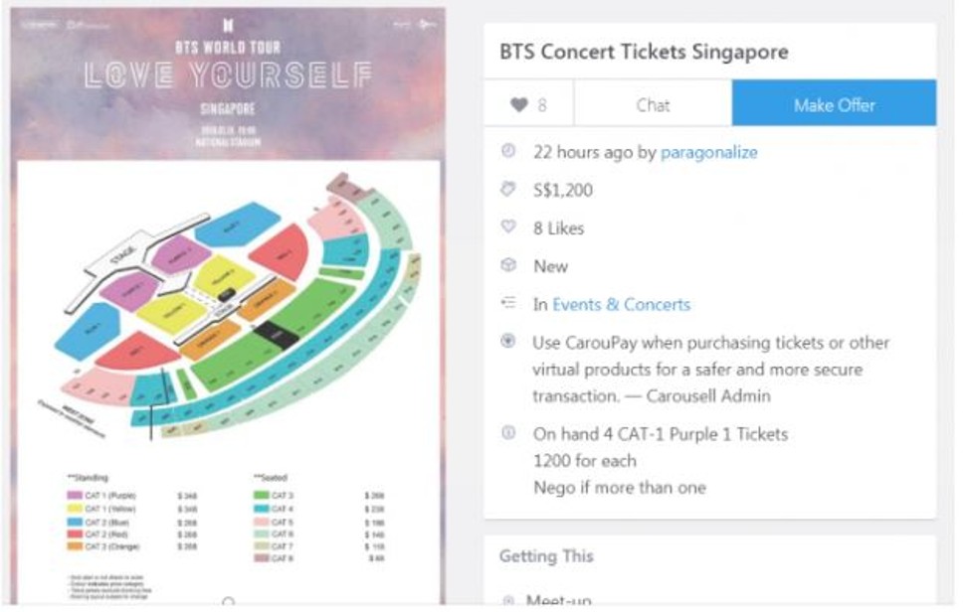
Task: Click the info icon beside On hand description
Action: [508, 433]
